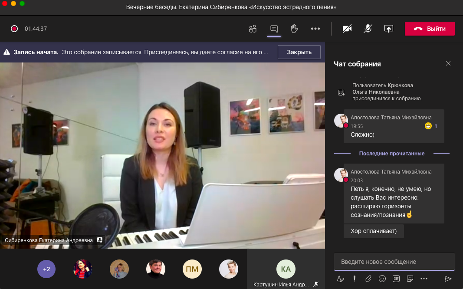This screenshot has height=289, width=463.
Task: Share your screen content
Action: pos(389,29)
